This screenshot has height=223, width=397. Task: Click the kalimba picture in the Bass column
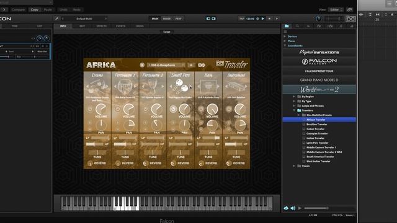tap(208, 86)
